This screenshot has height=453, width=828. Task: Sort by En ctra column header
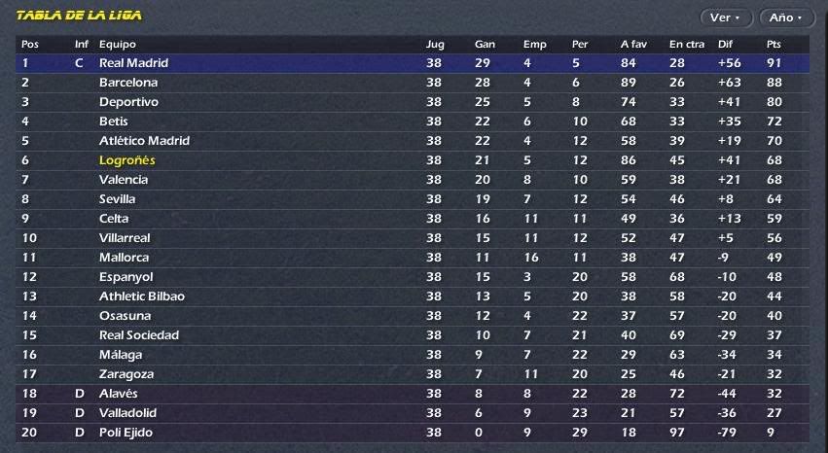pyautogui.click(x=687, y=45)
